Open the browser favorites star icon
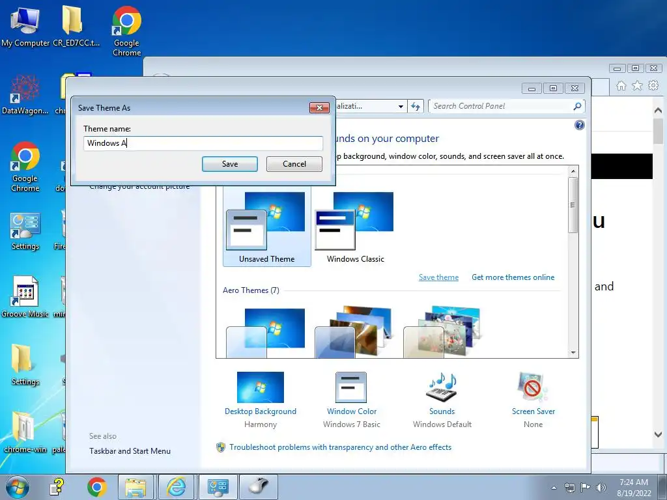The image size is (667, 500). tap(637, 86)
